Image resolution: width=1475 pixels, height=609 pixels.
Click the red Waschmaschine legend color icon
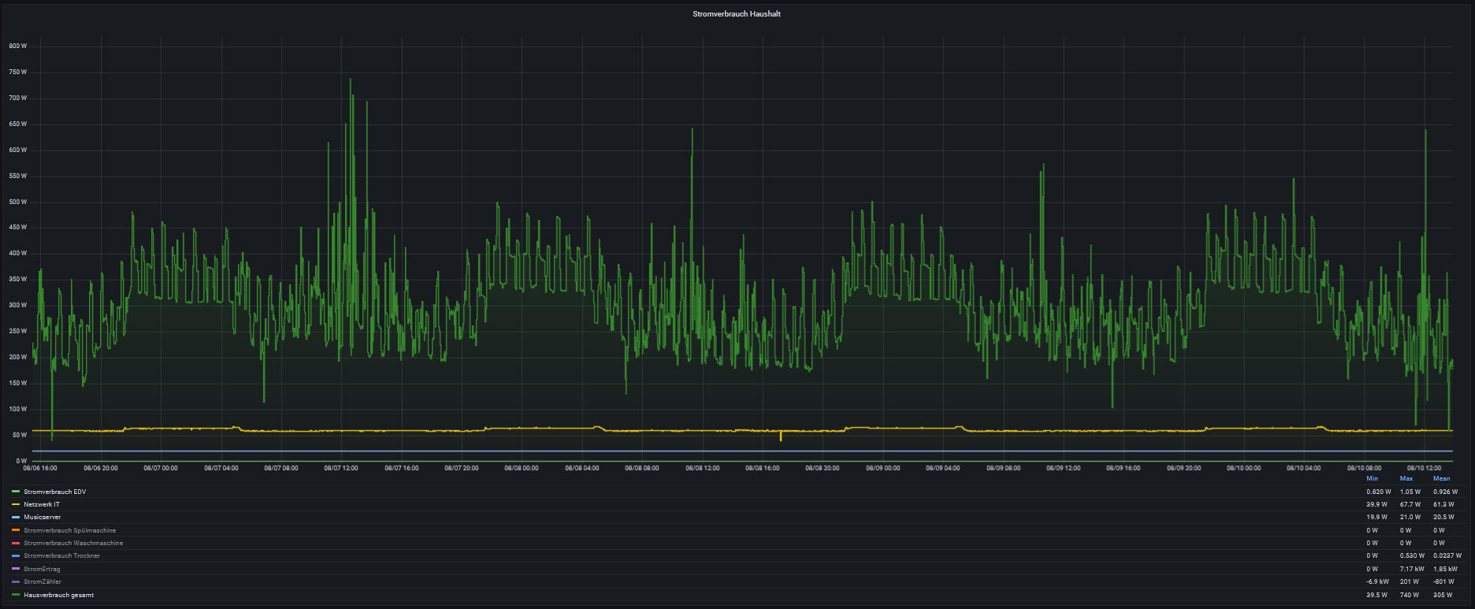(x=16, y=543)
